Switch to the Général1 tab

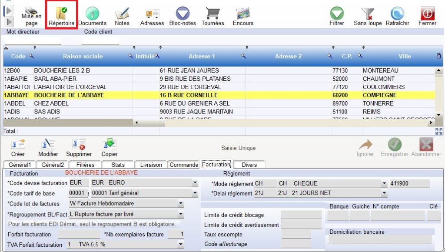[20, 165]
